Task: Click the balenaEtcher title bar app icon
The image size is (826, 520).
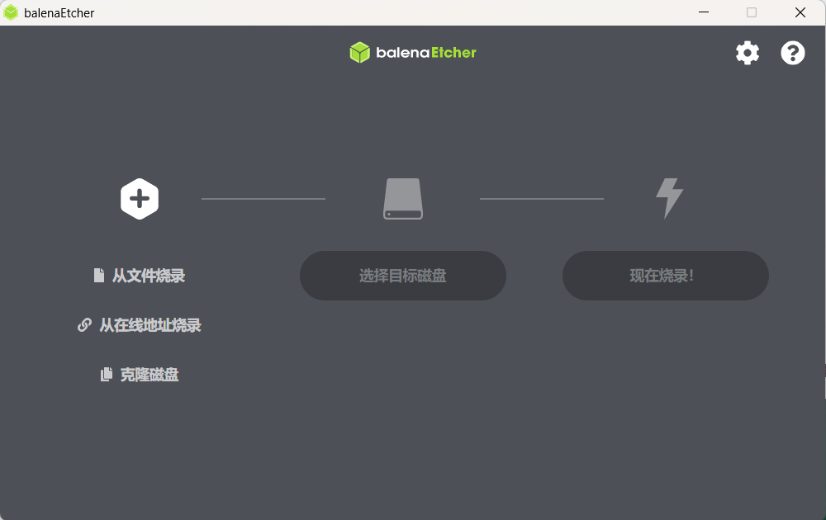Action: click(11, 12)
